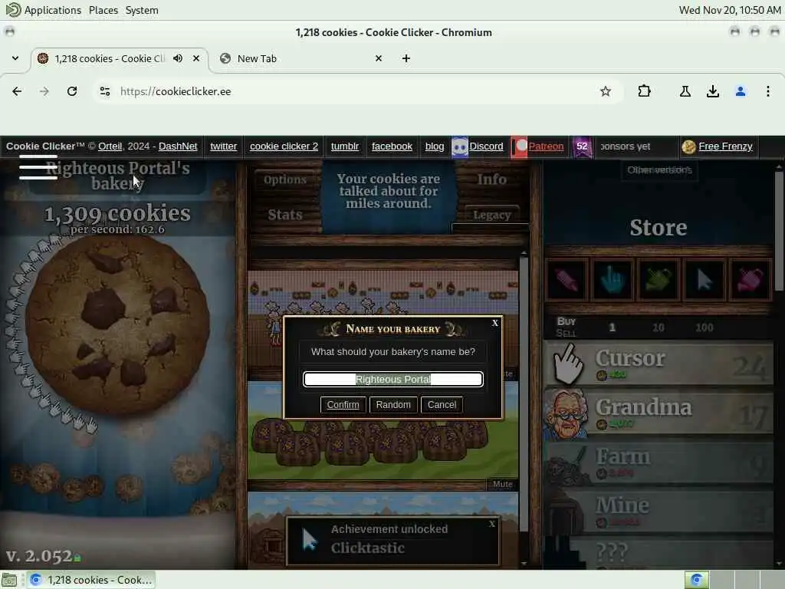Click the bakery name input field
This screenshot has width=785, height=589.
(393, 379)
